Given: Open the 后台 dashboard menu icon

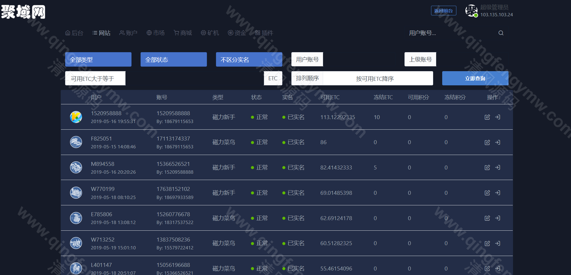Looking at the screenshot, I should coord(68,33).
